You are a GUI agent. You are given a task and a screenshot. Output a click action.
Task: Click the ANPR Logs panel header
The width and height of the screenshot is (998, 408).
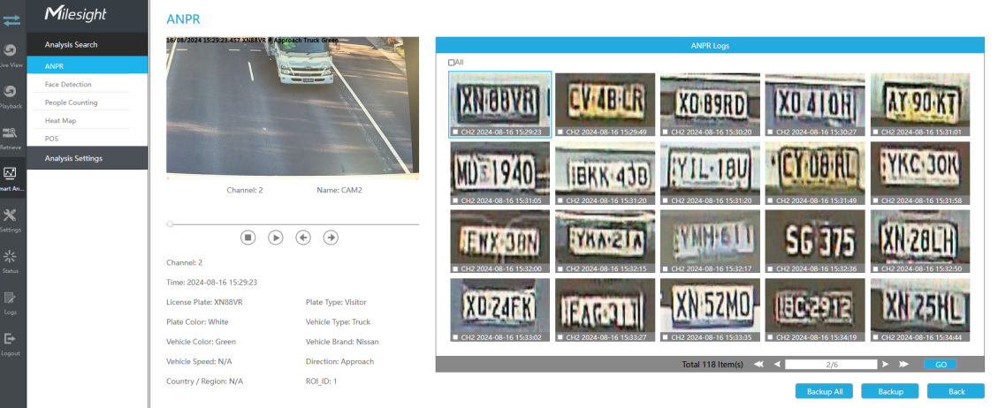click(711, 46)
